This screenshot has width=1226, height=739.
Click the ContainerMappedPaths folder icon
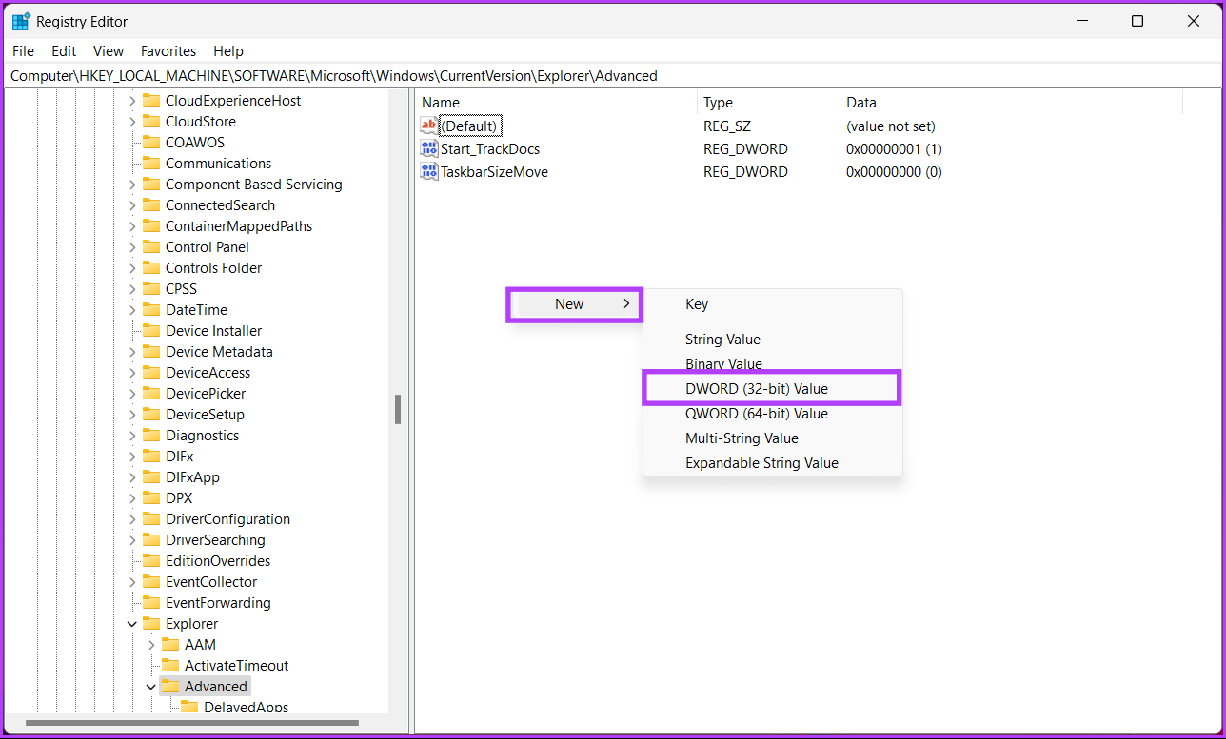coord(150,226)
